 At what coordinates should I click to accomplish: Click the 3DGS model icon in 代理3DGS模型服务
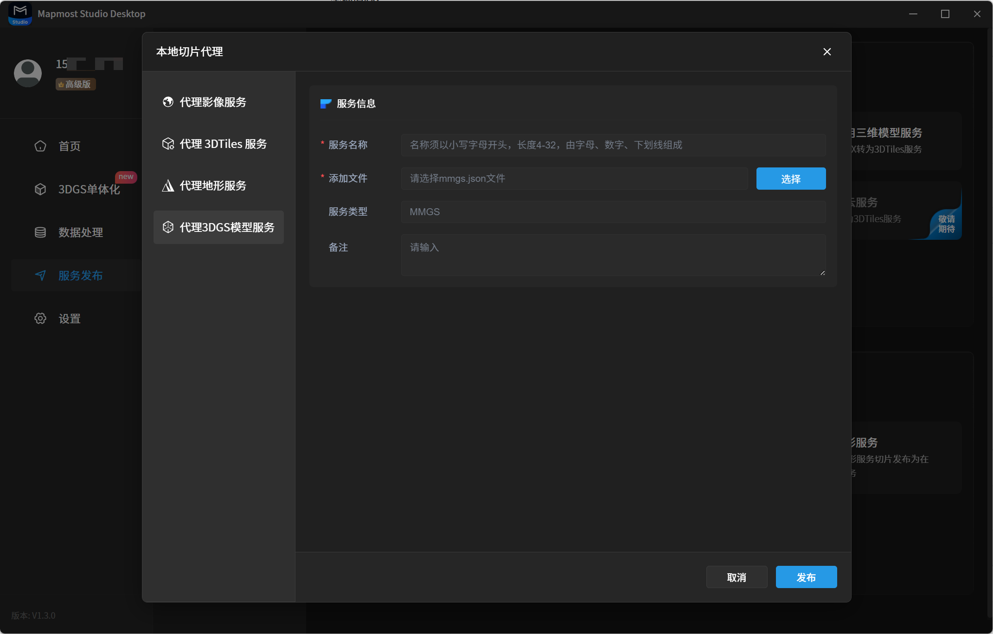point(168,227)
